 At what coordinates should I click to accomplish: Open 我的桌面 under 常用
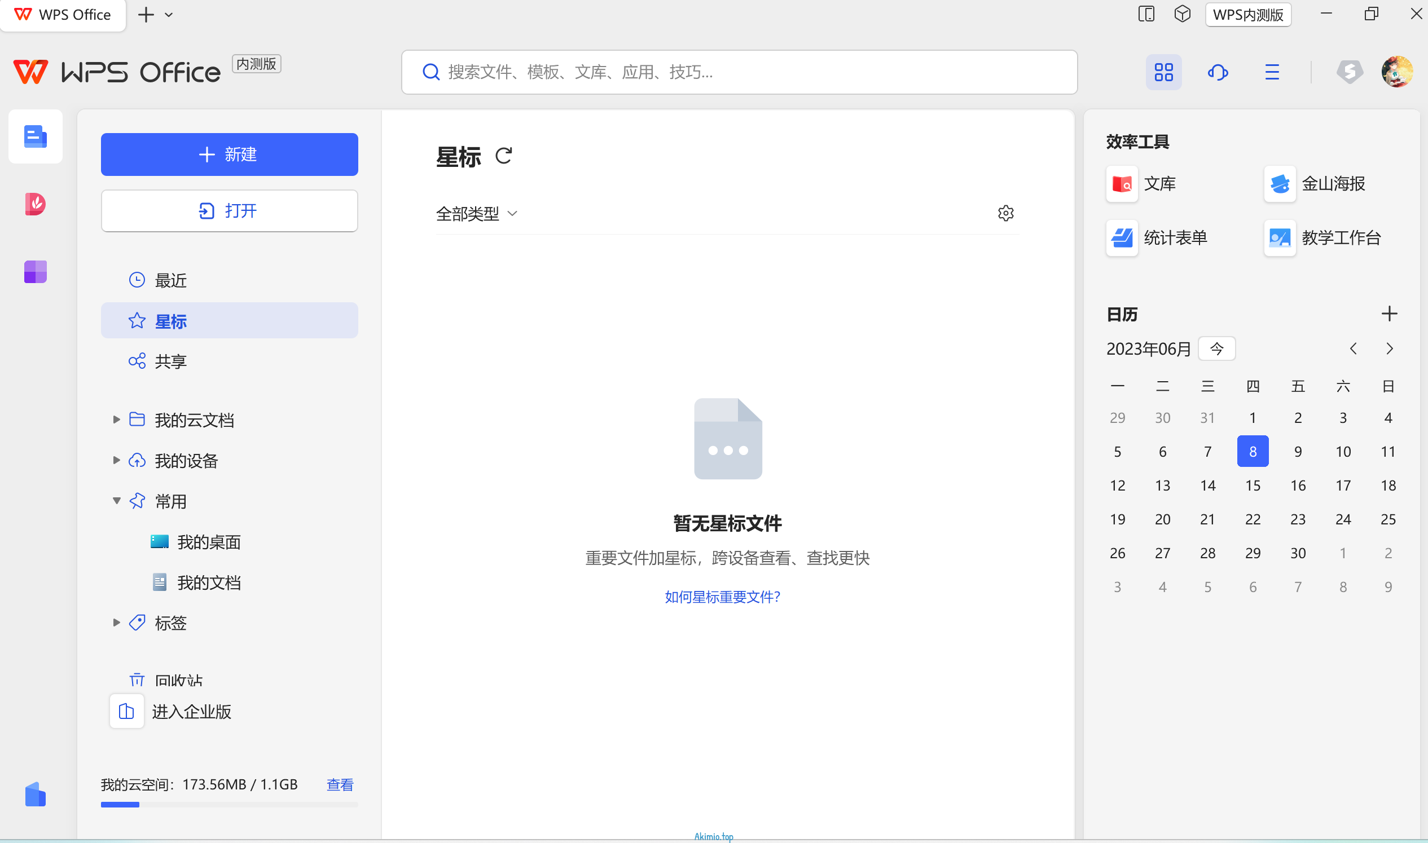click(x=195, y=542)
